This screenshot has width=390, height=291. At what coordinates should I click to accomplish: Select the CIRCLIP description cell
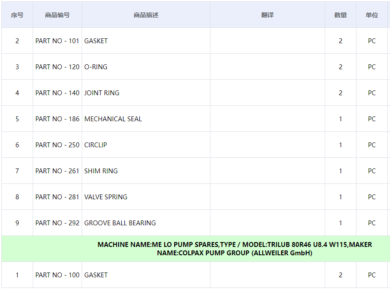coord(96,145)
